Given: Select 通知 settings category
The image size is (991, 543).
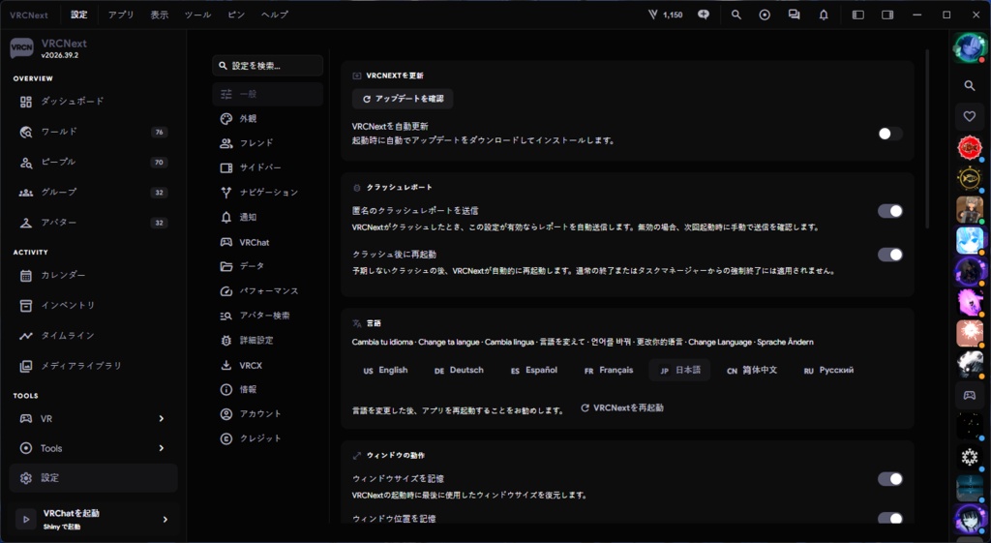Looking at the screenshot, I should click(267, 217).
